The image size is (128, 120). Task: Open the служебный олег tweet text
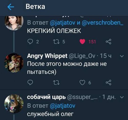pyautogui.click(x=50, y=114)
